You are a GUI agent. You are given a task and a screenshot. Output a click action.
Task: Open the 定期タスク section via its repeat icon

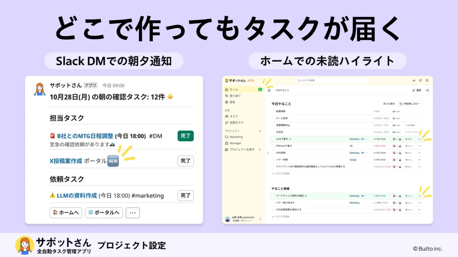coord(227,123)
